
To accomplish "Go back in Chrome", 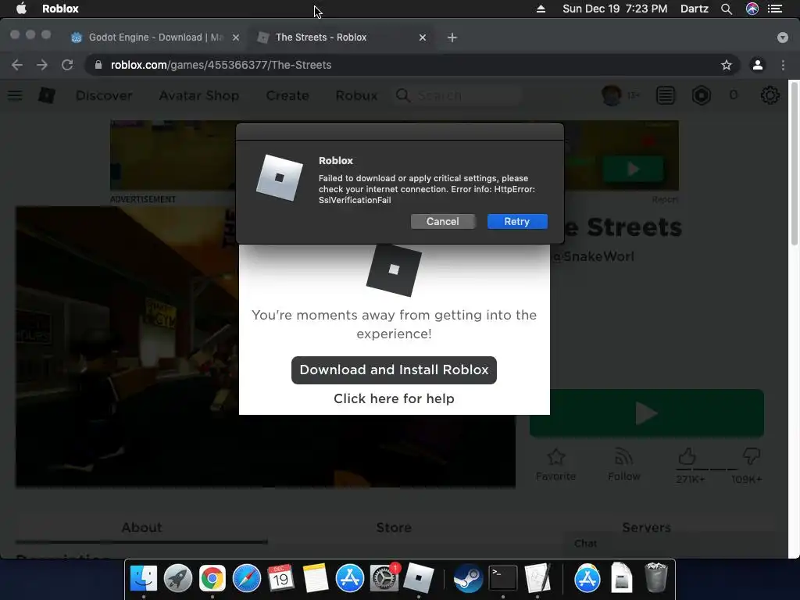I will 17,65.
